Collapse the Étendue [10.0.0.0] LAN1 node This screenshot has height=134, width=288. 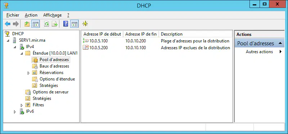tap(22, 54)
